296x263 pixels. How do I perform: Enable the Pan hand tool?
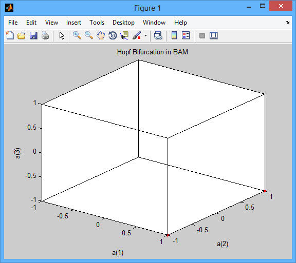[x=101, y=35]
